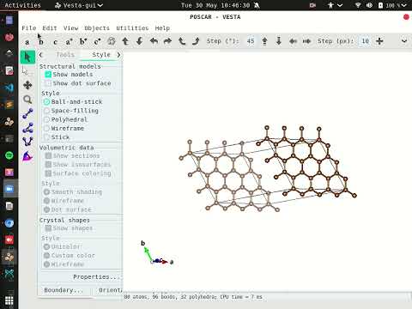This screenshot has height=309, width=412.
Task: View along the c axis
Action: (x=55, y=41)
